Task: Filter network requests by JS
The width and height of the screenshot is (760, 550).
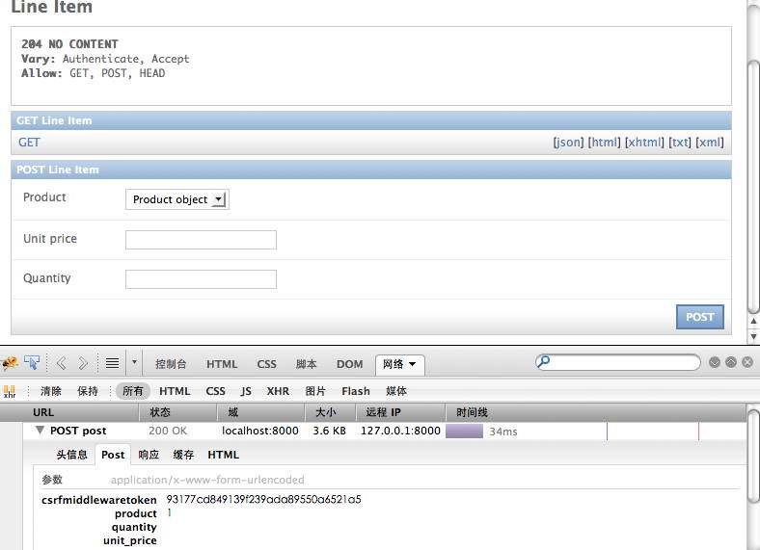Action: (246, 391)
